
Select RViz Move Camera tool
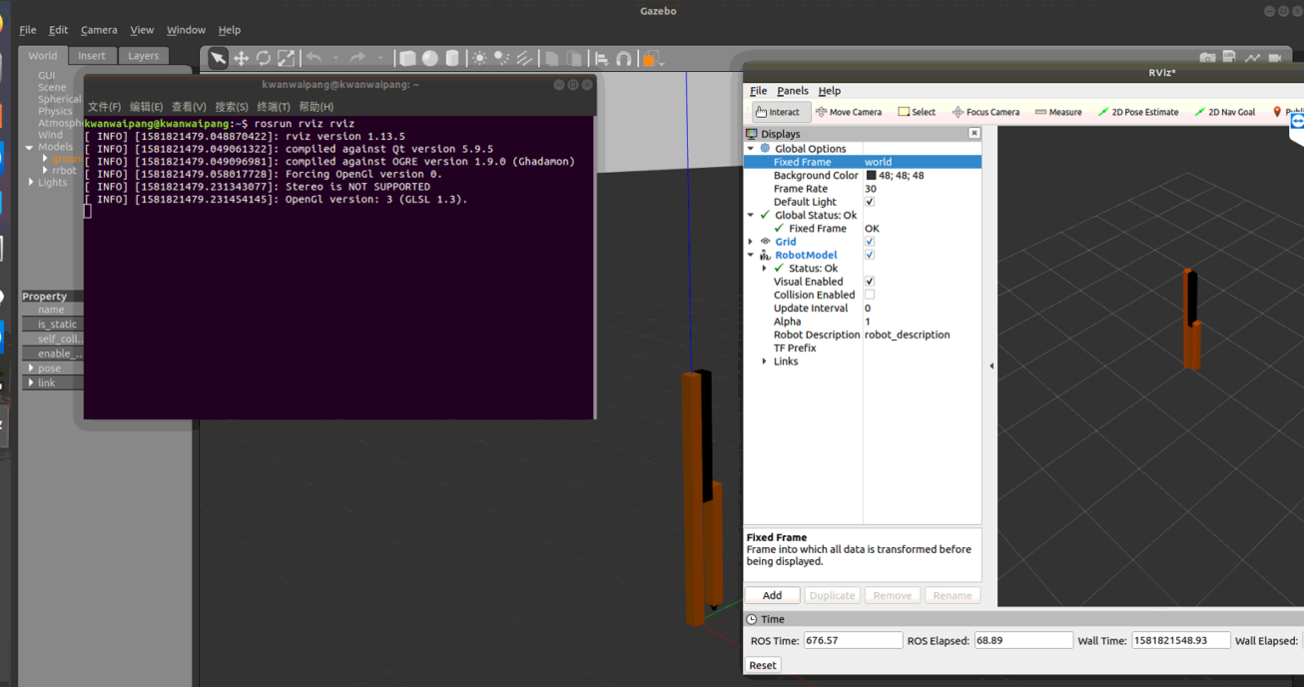click(x=849, y=112)
